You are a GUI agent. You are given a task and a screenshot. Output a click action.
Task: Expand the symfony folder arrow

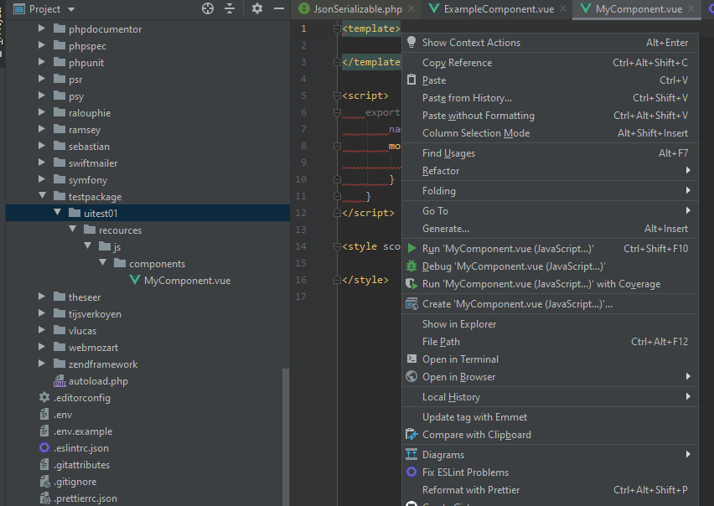pyautogui.click(x=42, y=179)
